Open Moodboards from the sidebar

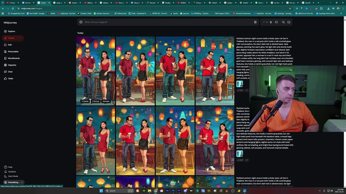[x=12, y=58]
